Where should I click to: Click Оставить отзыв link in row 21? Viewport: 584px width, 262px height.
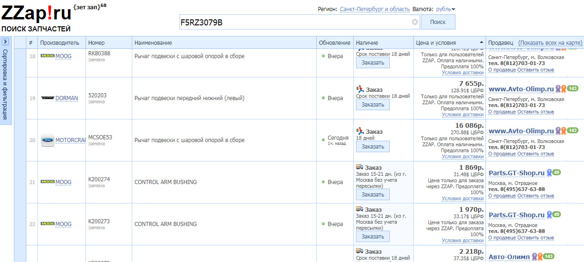535,196
